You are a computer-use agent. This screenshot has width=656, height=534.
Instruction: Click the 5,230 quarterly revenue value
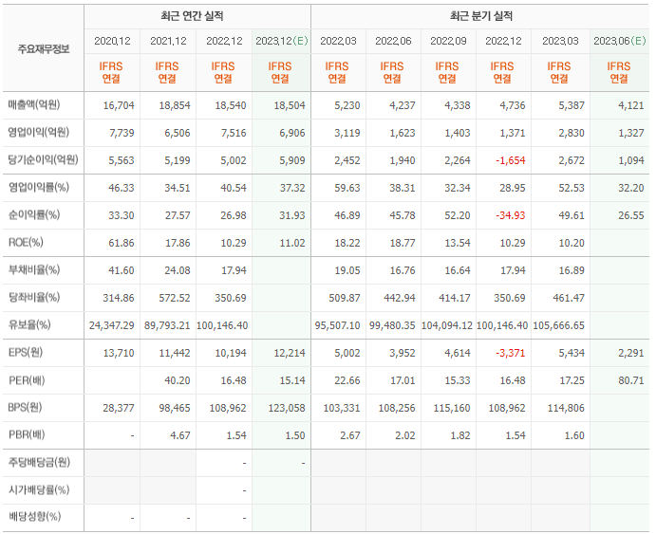pyautogui.click(x=347, y=105)
